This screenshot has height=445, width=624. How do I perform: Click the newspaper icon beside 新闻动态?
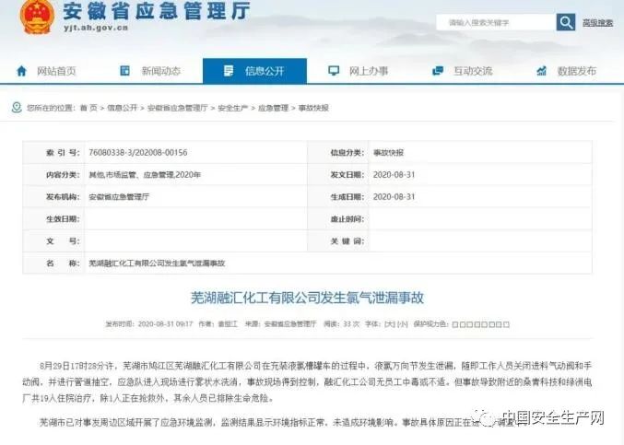pyautogui.click(x=125, y=71)
